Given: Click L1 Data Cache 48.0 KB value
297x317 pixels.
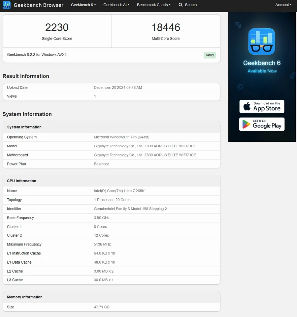Looking at the screenshot, I should click(x=104, y=262).
